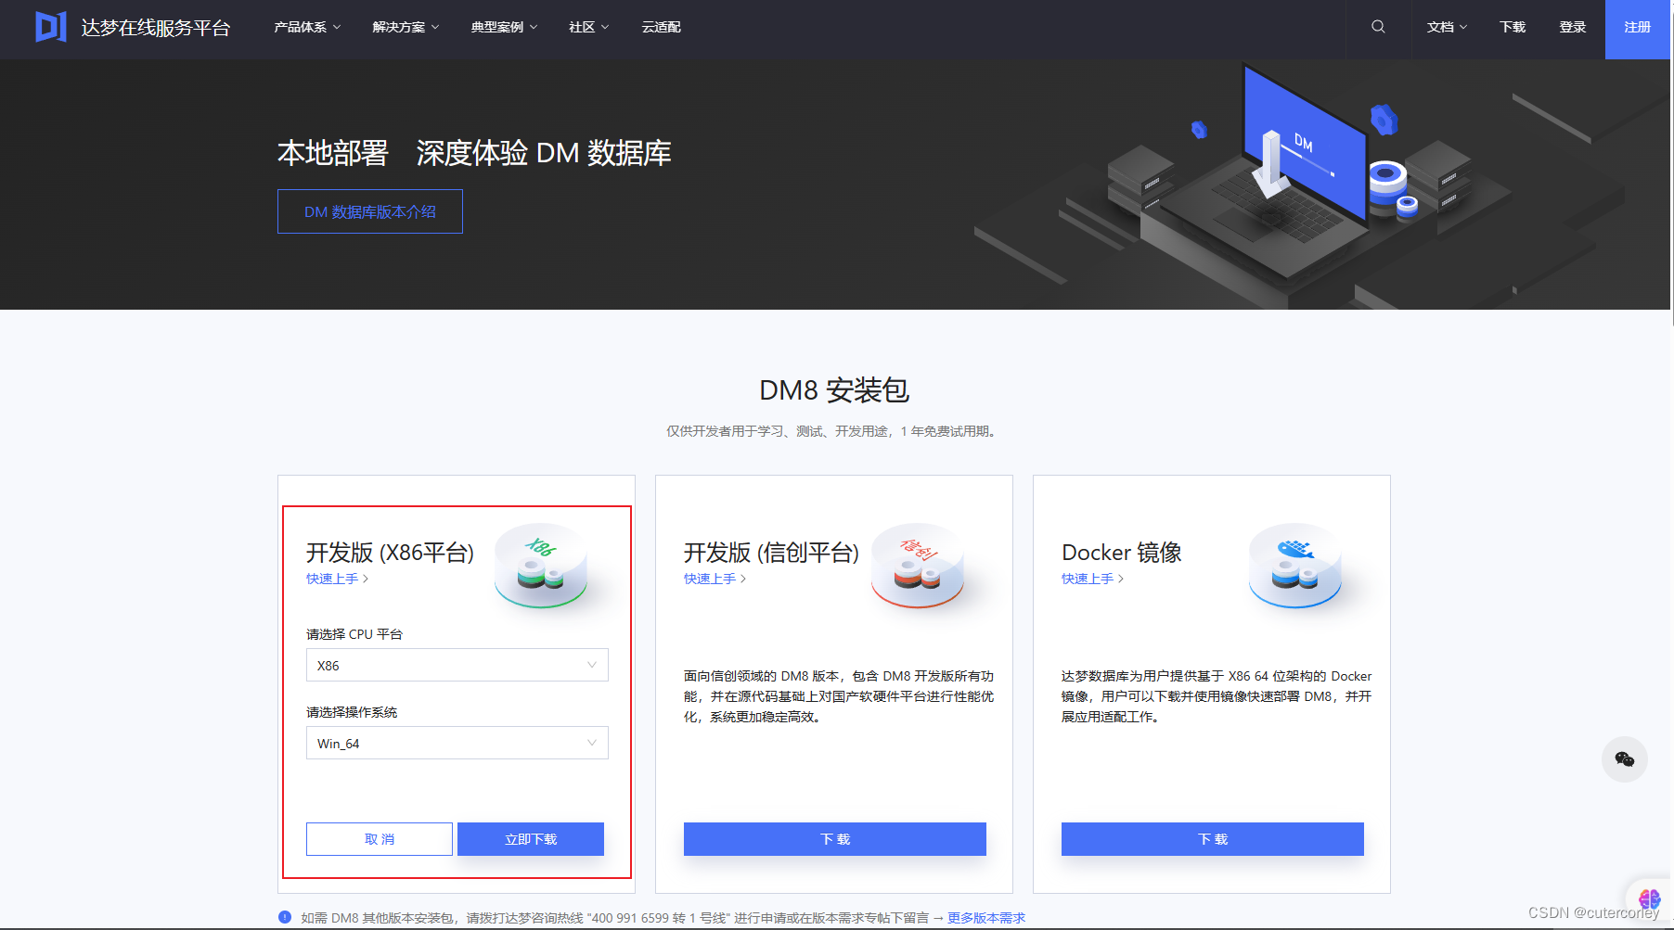Image resolution: width=1674 pixels, height=930 pixels.
Task: Click the Docker whale database illustration
Action: click(1294, 565)
